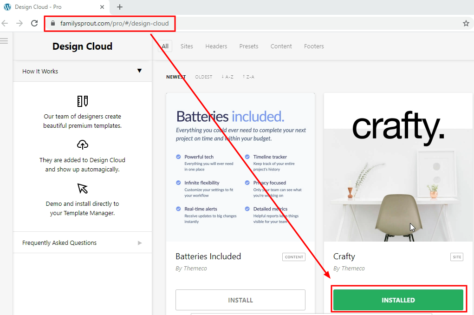Open the Content tab
This screenshot has width=474, height=315.
(x=281, y=46)
